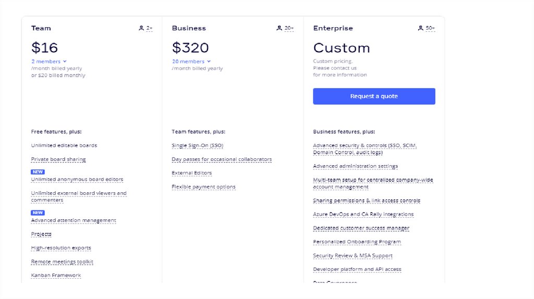The image size is (534, 299).
Task: Click the 'Flexible payment options' link
Action: (x=203, y=187)
